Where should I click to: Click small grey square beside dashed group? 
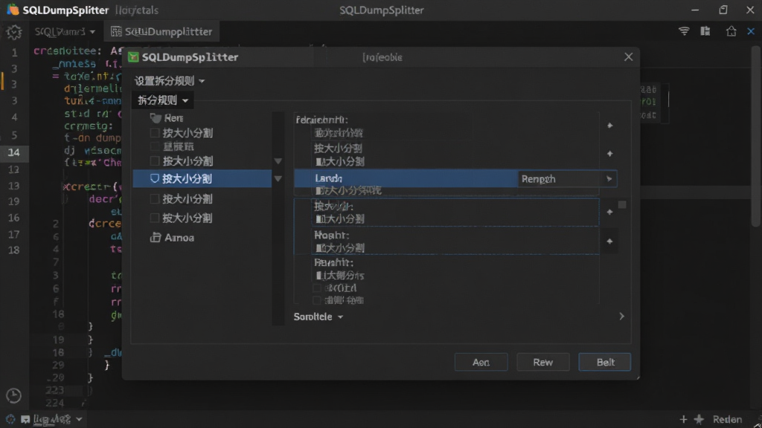(622, 205)
